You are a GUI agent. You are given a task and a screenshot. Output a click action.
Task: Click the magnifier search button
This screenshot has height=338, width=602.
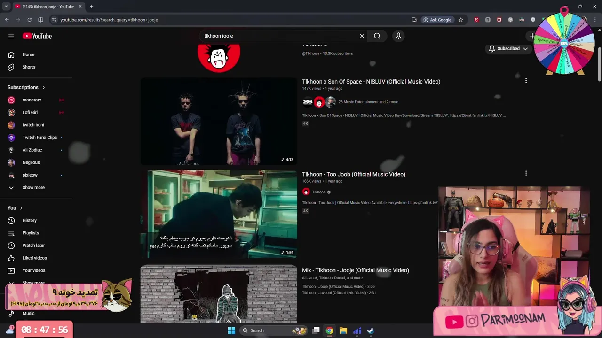point(377,36)
